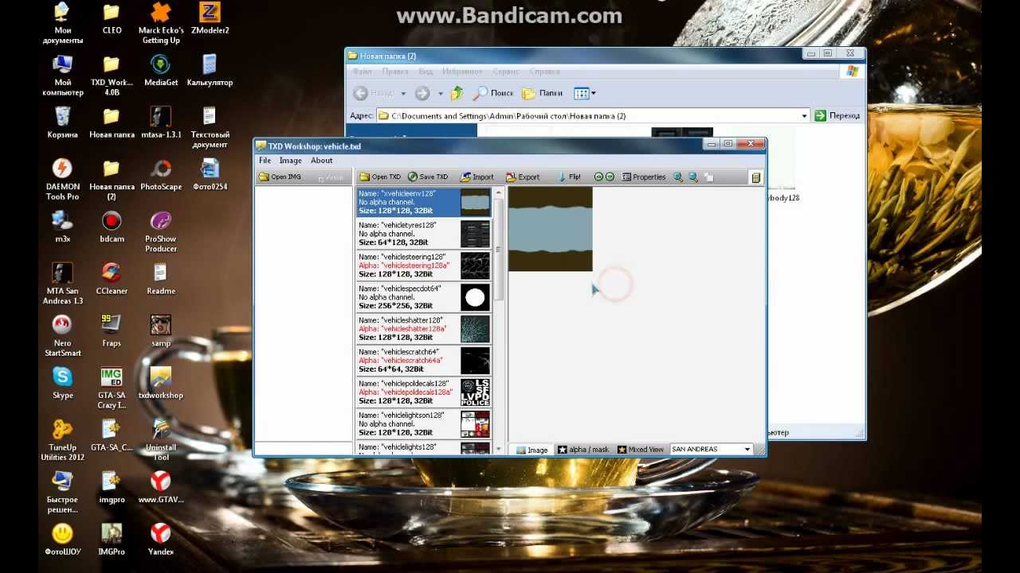Select the vehiclepoldecals128 texture entry
This screenshot has width=1020, height=573.
pos(424,392)
